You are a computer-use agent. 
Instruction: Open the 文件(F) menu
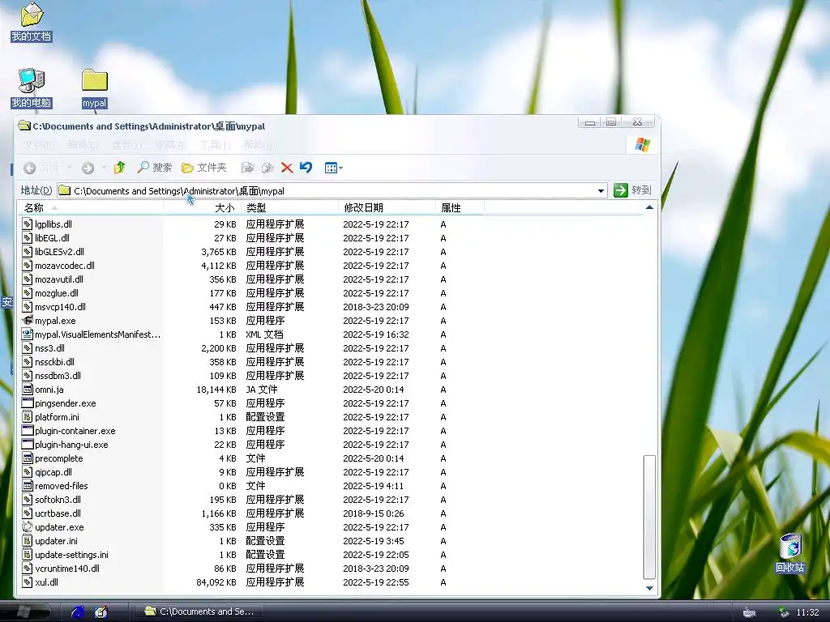pyautogui.click(x=39, y=144)
